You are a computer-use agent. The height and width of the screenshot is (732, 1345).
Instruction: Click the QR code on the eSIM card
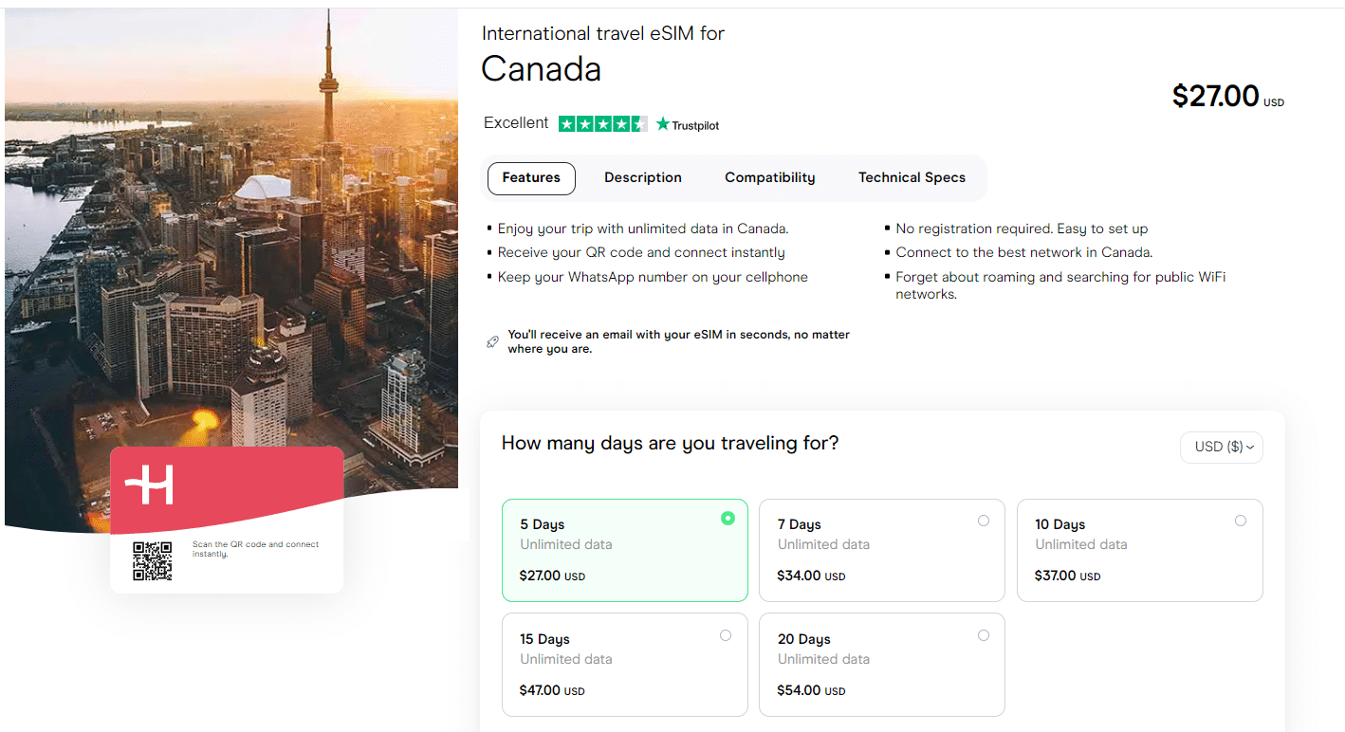point(152,561)
